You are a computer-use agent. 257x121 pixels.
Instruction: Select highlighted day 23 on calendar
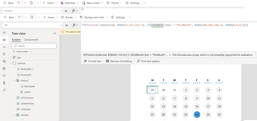pyautogui.click(x=197, y=115)
